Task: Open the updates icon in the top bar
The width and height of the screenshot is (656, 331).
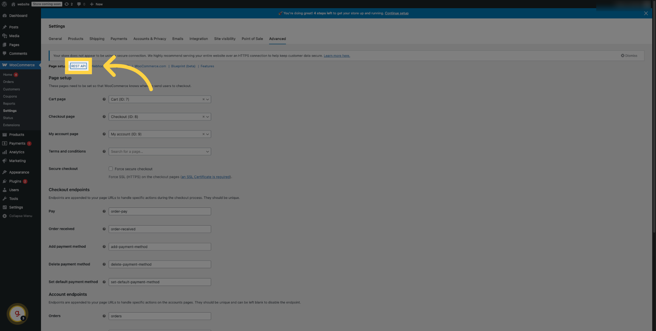Action: coord(67,4)
